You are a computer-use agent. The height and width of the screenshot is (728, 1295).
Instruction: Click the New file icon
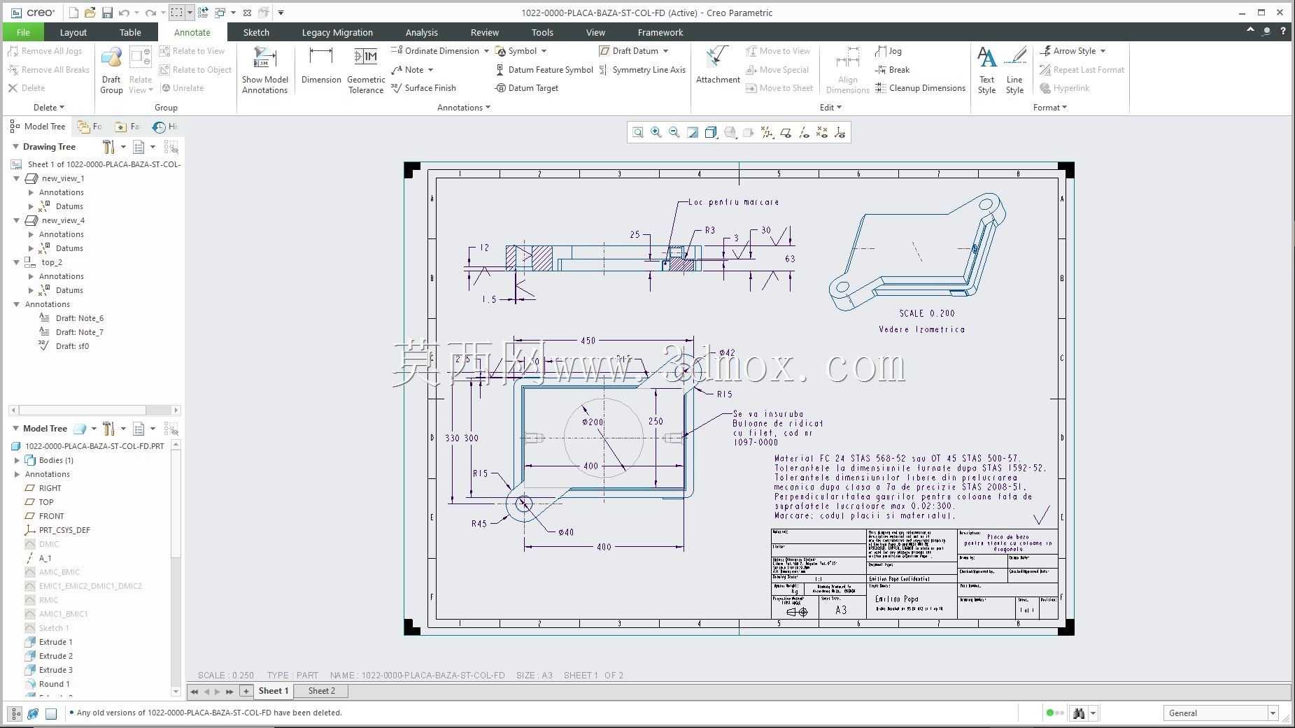74,13
